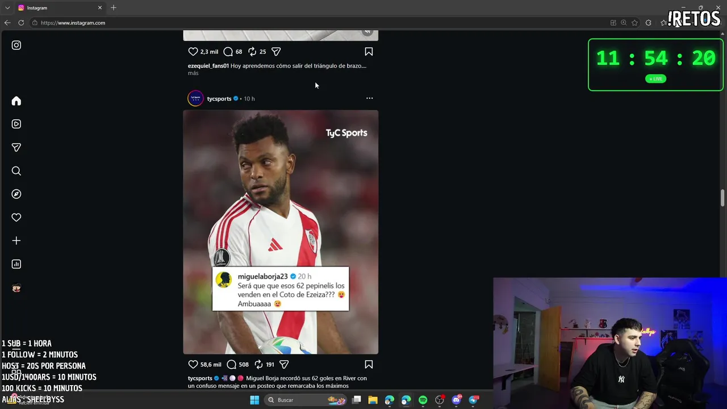Open comments on the tycsports post
Image resolution: width=727 pixels, height=409 pixels.
tap(231, 364)
